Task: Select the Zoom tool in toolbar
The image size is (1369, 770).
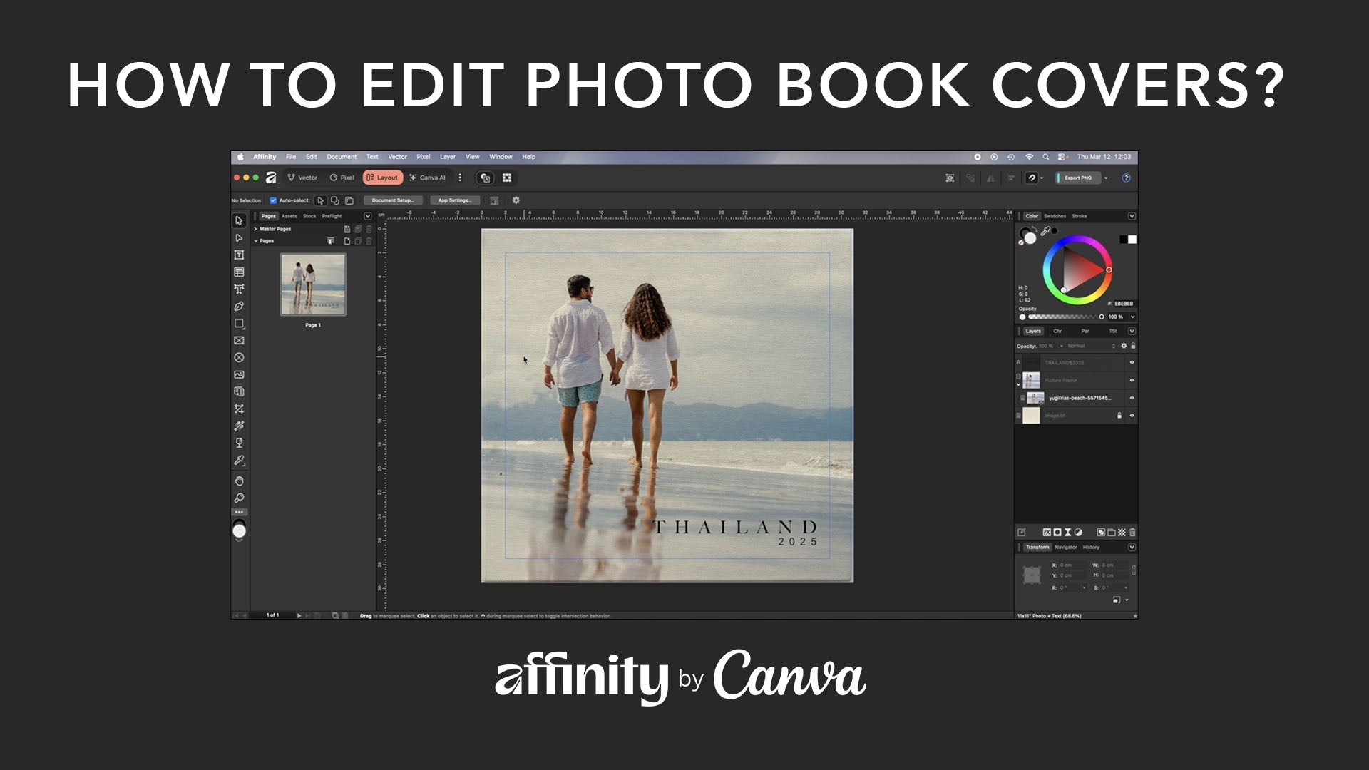Action: pyautogui.click(x=239, y=498)
